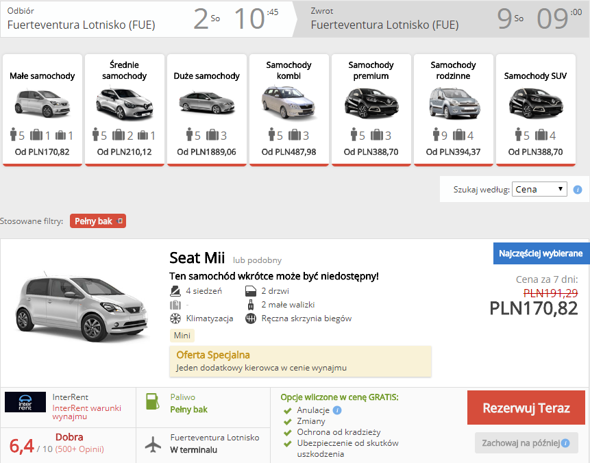Image resolution: width=590 pixels, height=463 pixels.
Task: Click the info icon next to Anulacje
Action: point(337,410)
